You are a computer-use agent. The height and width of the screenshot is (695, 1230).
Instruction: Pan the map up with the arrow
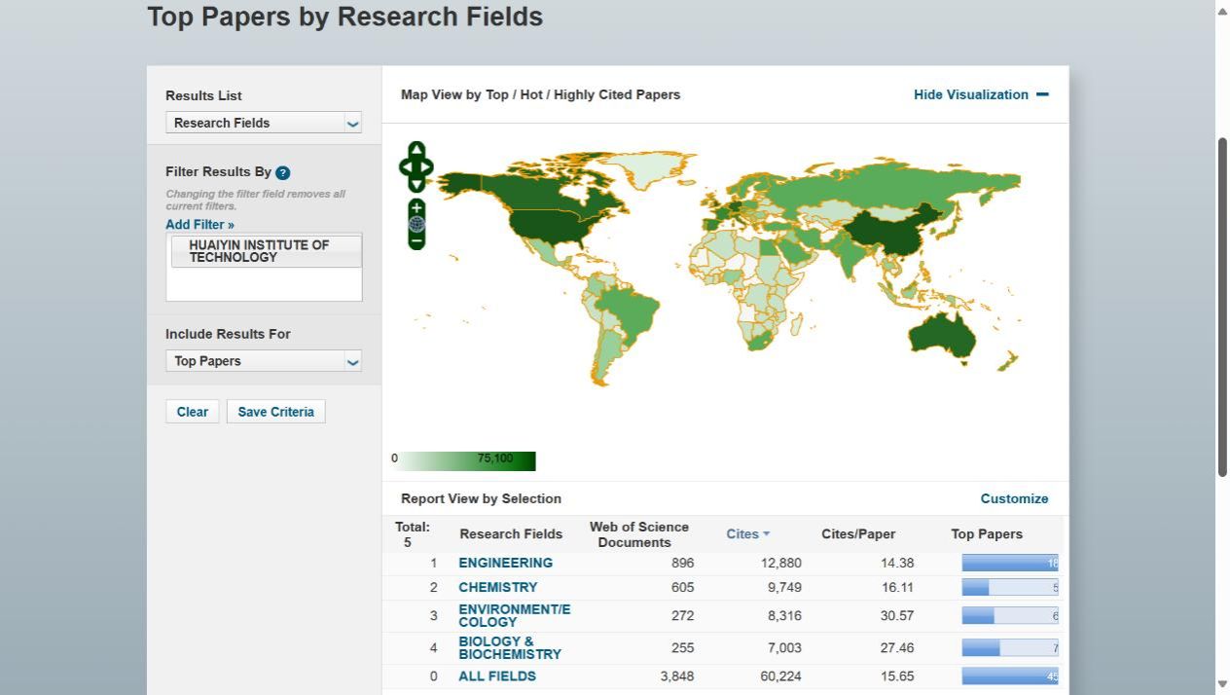[416, 150]
